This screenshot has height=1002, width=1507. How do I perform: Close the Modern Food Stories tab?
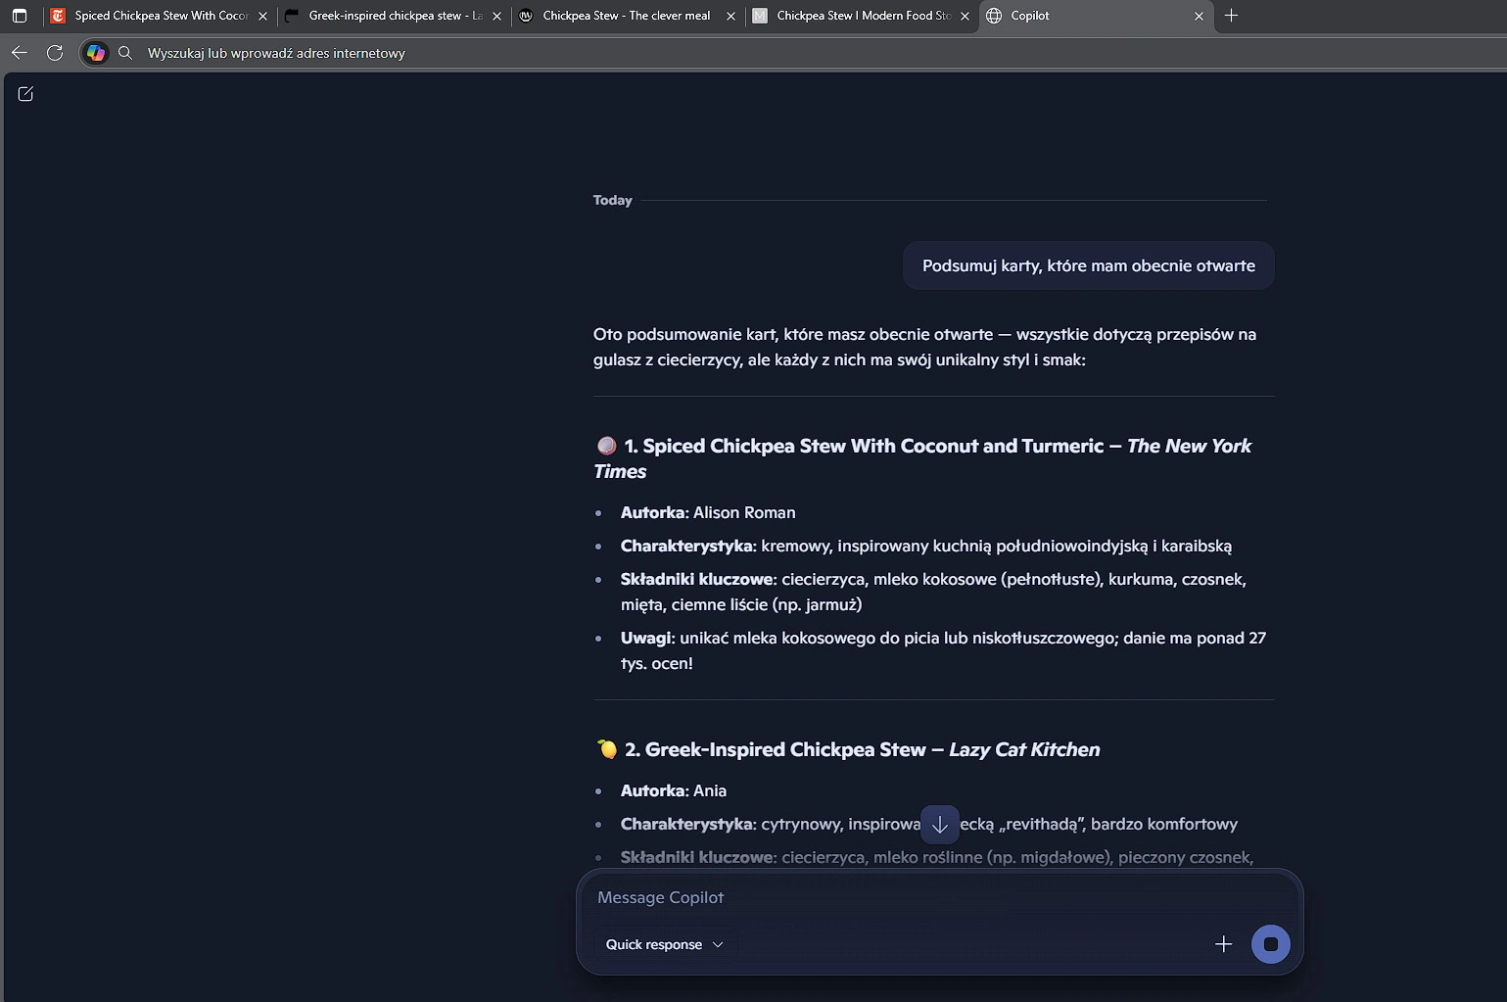965,16
